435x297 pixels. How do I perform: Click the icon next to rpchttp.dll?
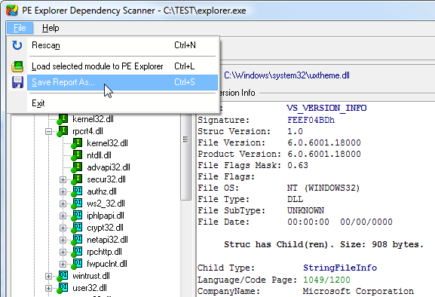tap(77, 252)
